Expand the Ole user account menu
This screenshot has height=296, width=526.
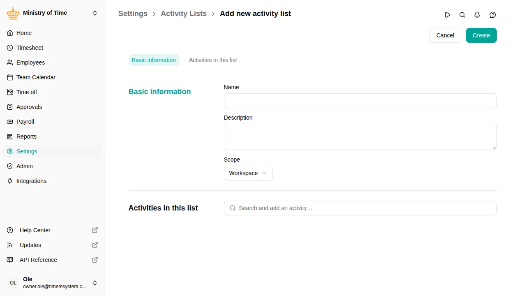tap(95, 283)
